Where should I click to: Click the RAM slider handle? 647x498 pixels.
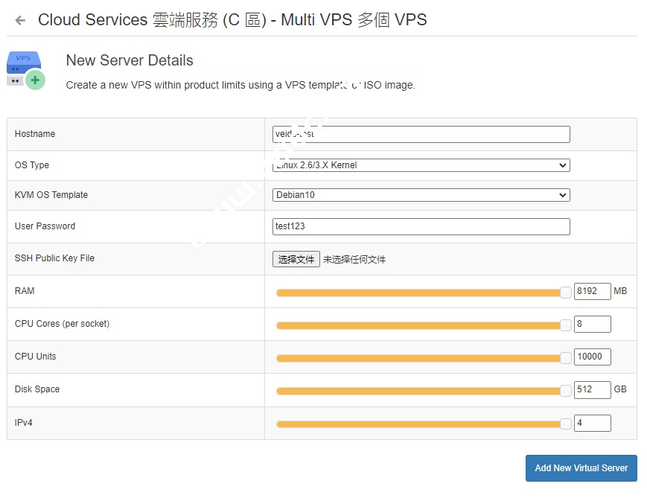pyautogui.click(x=566, y=292)
